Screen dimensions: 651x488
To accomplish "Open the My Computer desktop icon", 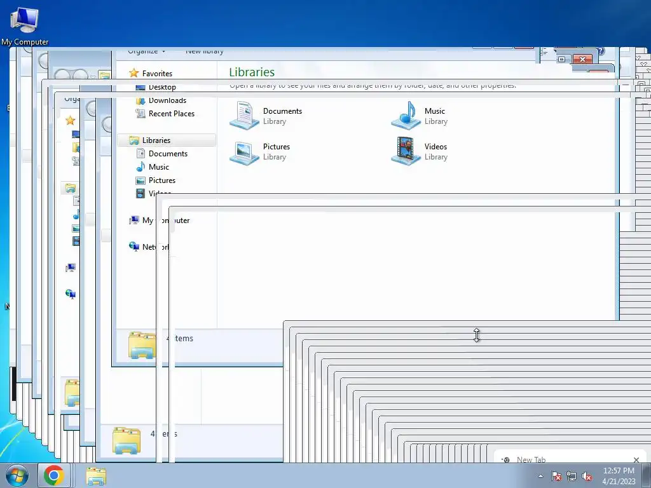I will pyautogui.click(x=25, y=25).
